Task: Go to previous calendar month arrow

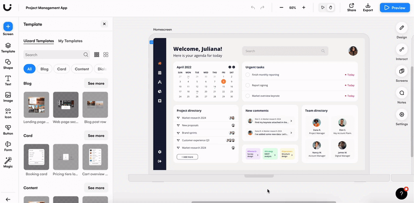Action: pyautogui.click(x=230, y=67)
